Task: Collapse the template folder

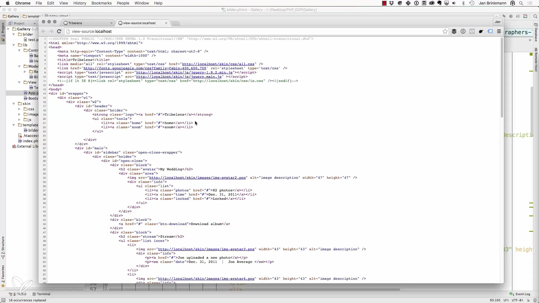Action: (13, 125)
